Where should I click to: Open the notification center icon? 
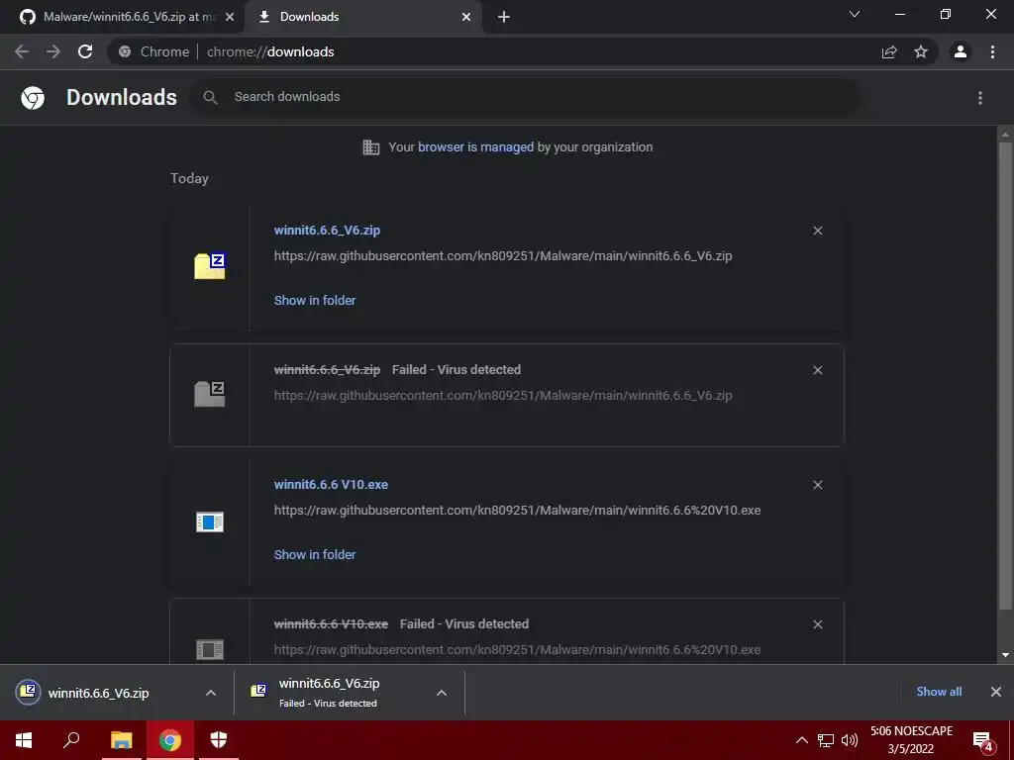coord(983,742)
